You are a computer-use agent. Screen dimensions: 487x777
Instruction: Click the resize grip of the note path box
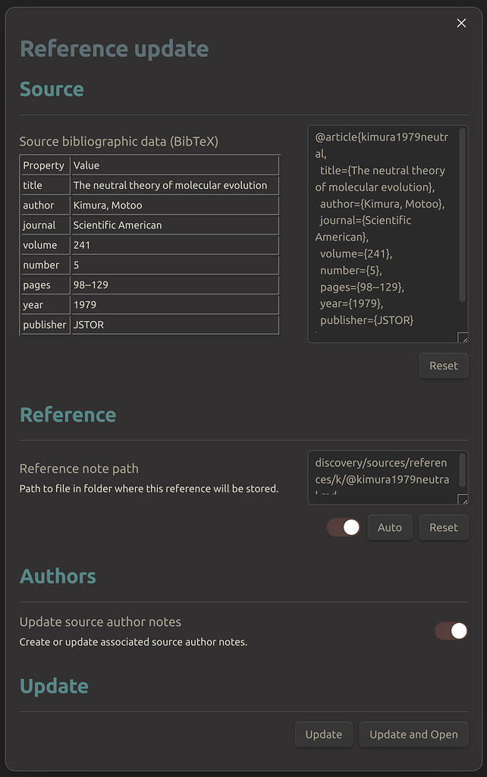(463, 497)
